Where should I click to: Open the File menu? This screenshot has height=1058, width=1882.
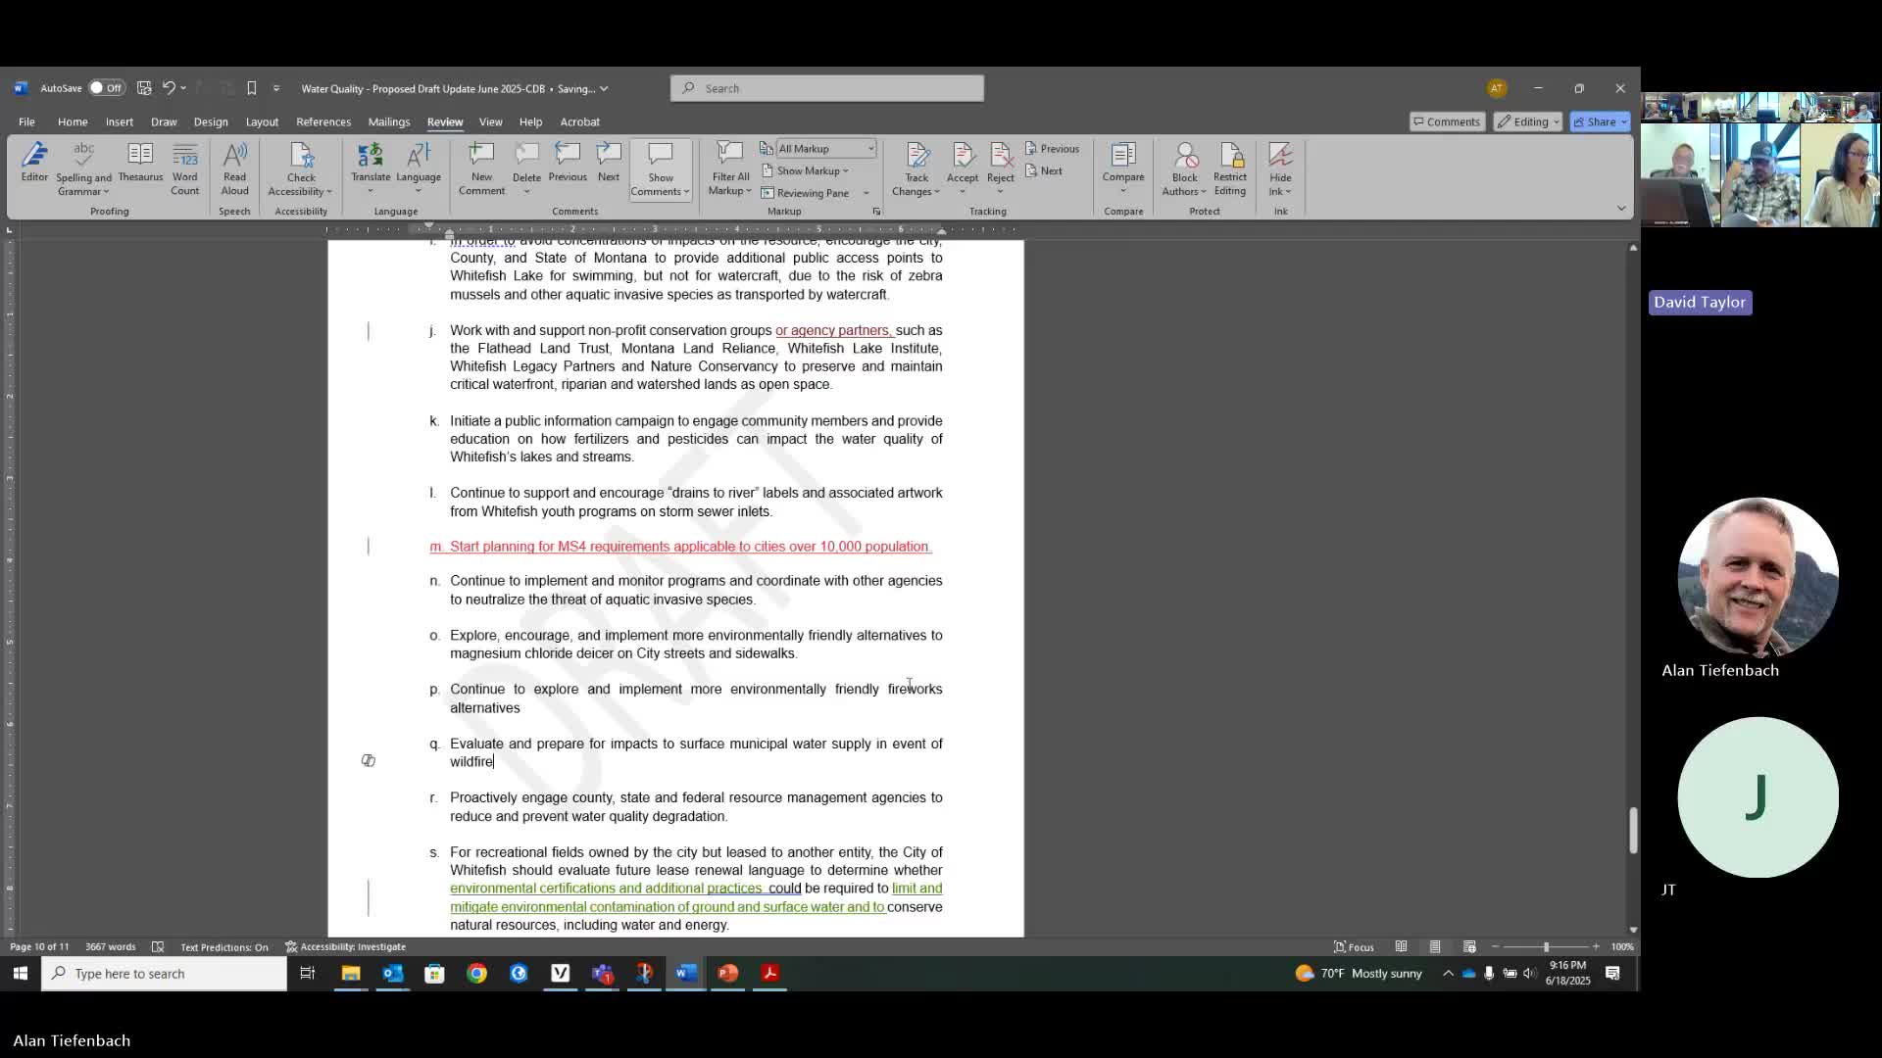pos(26,122)
